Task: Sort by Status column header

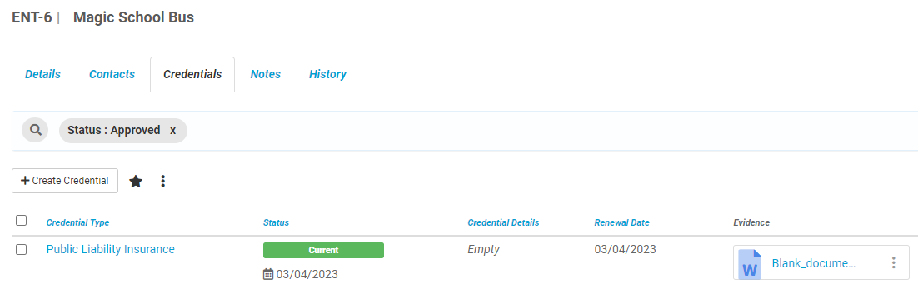Action: pyautogui.click(x=276, y=222)
